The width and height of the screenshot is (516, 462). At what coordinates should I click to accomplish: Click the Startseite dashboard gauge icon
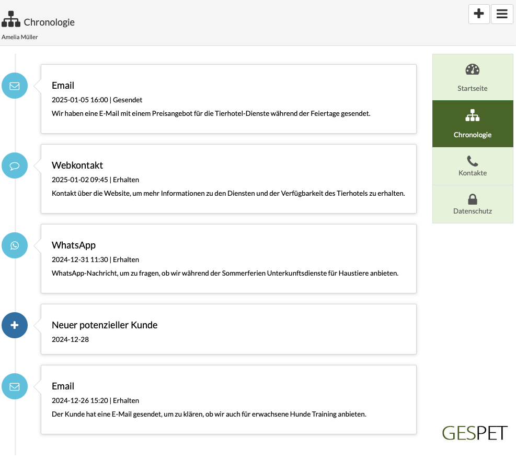(x=473, y=69)
